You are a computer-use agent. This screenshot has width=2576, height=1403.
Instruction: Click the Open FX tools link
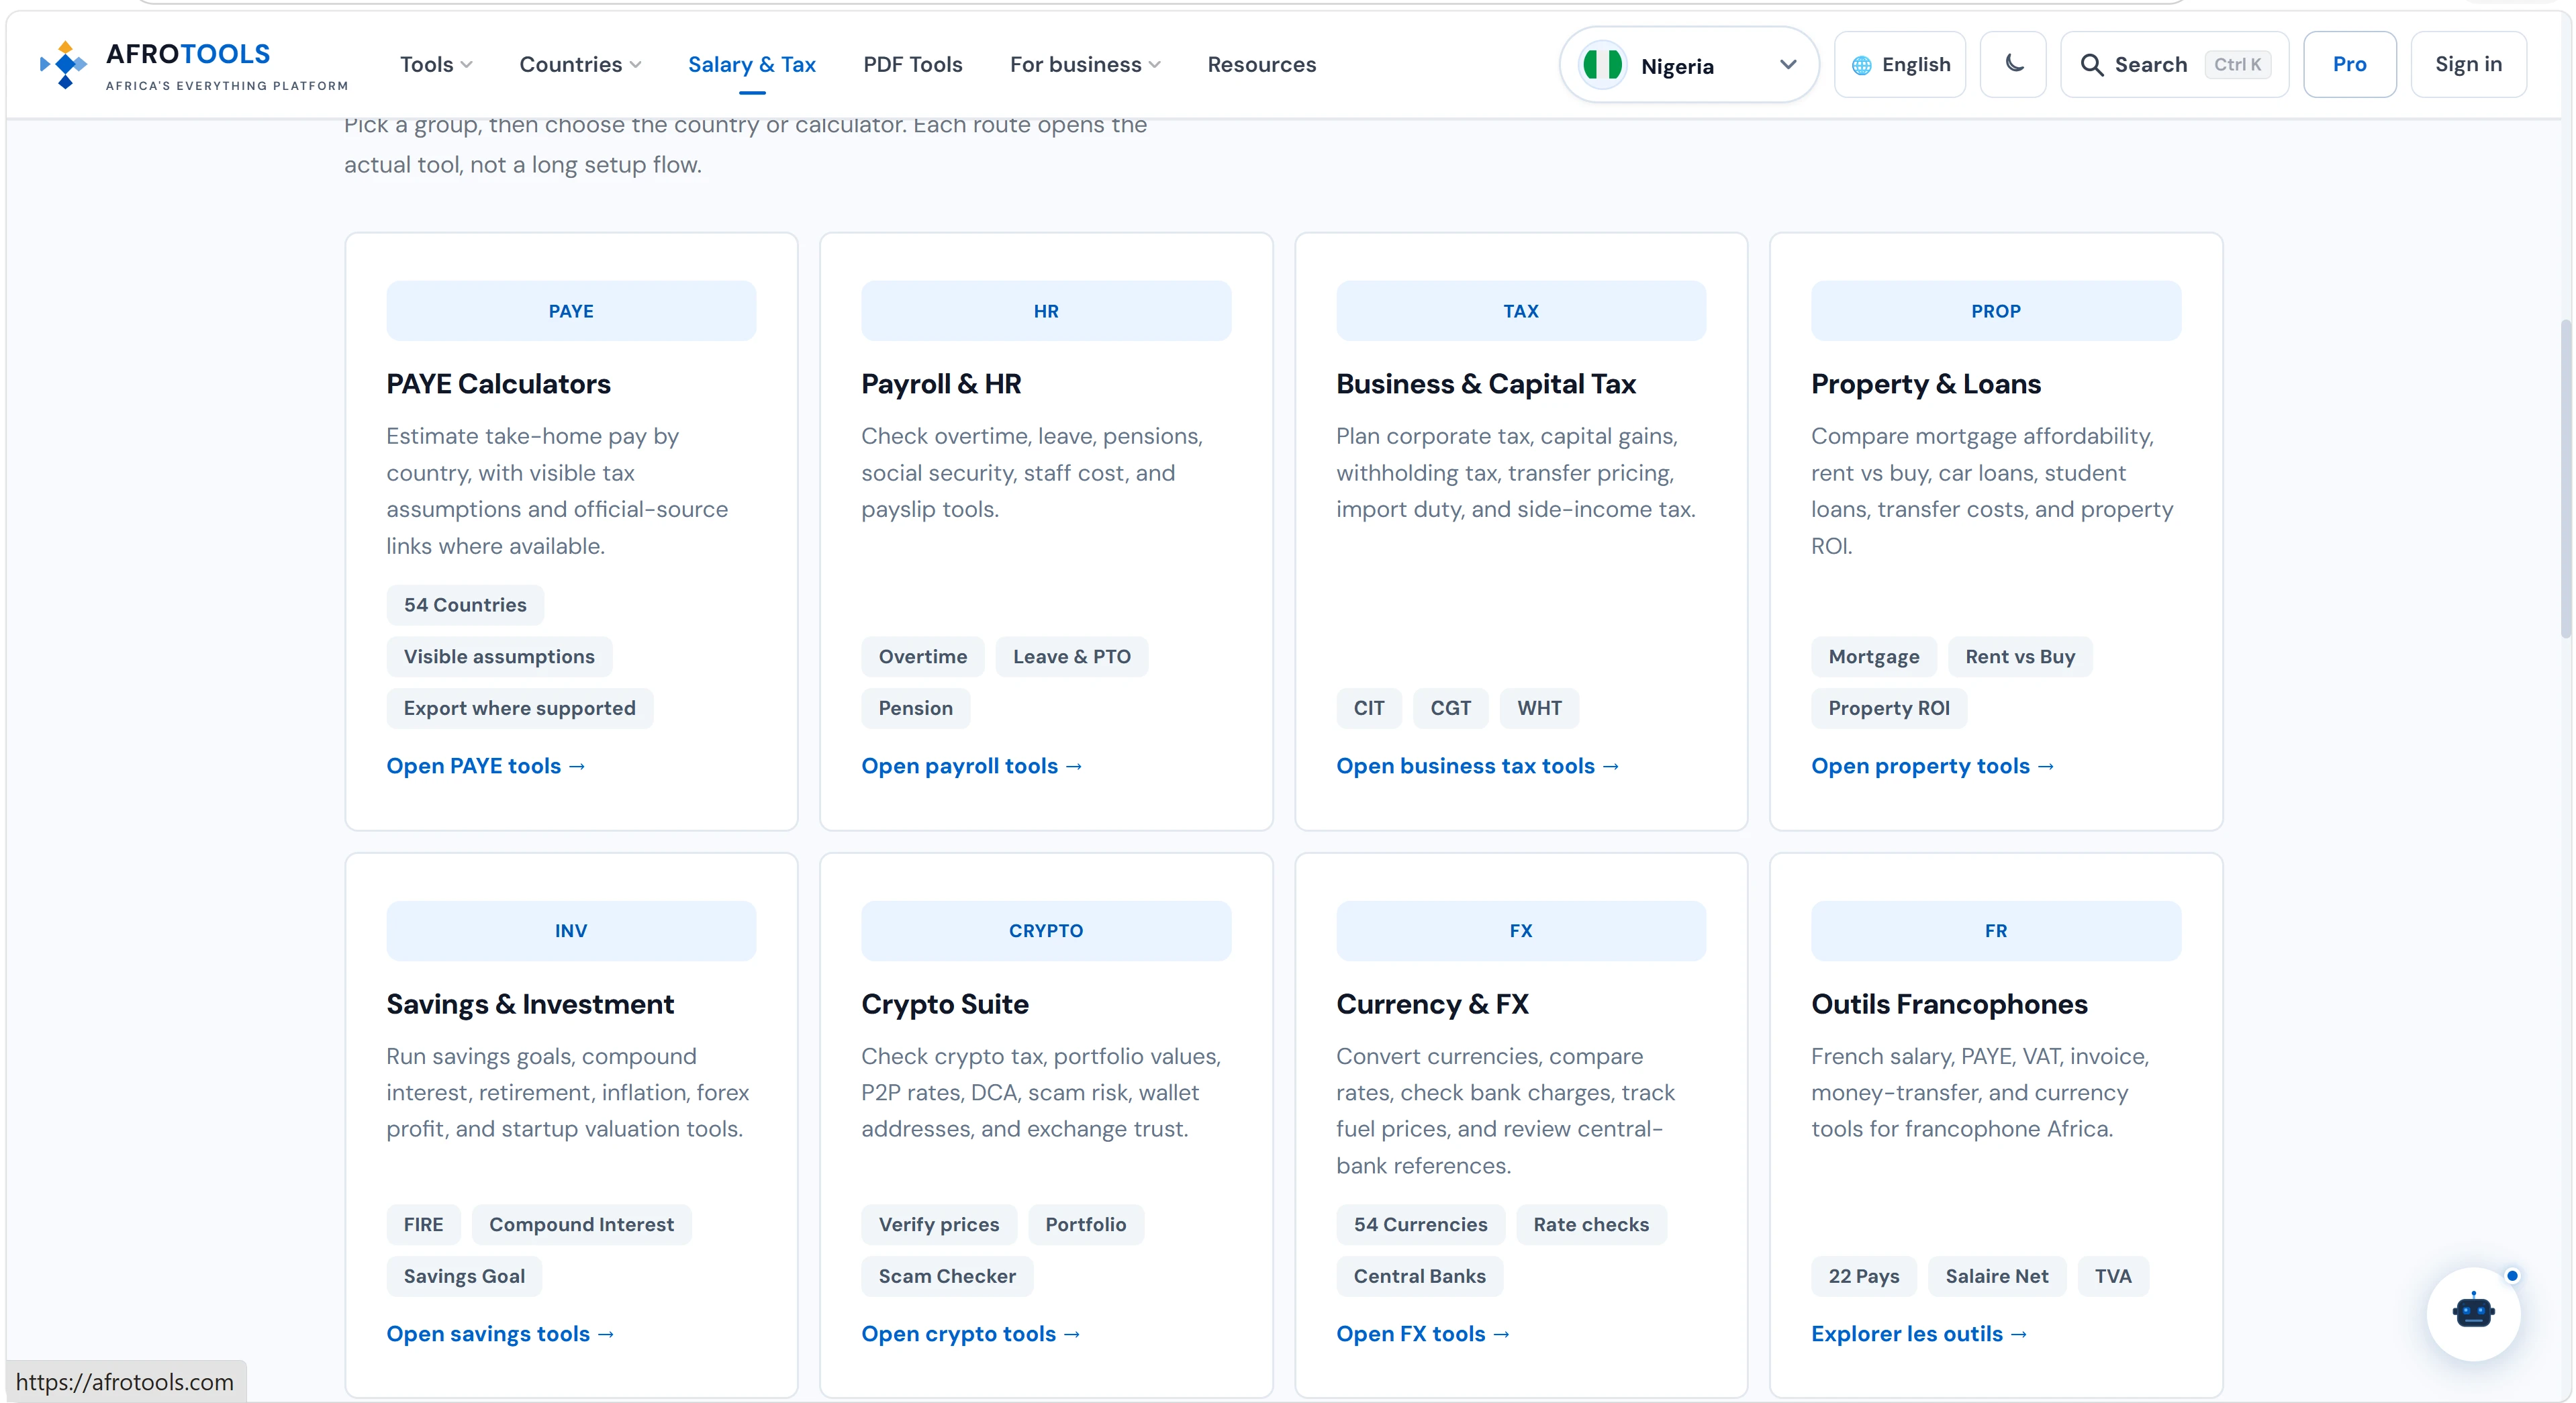[x=1423, y=1334]
